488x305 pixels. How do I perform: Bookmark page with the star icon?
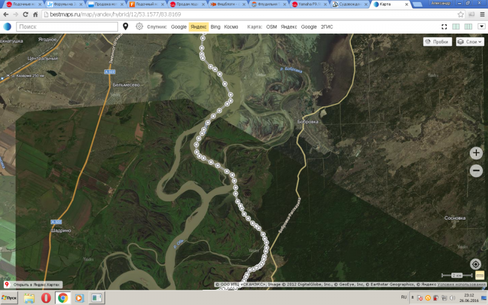470,13
